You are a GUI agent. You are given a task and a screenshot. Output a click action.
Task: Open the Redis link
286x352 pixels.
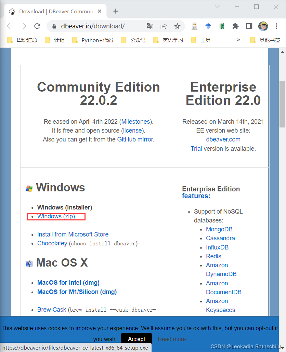pyautogui.click(x=214, y=256)
